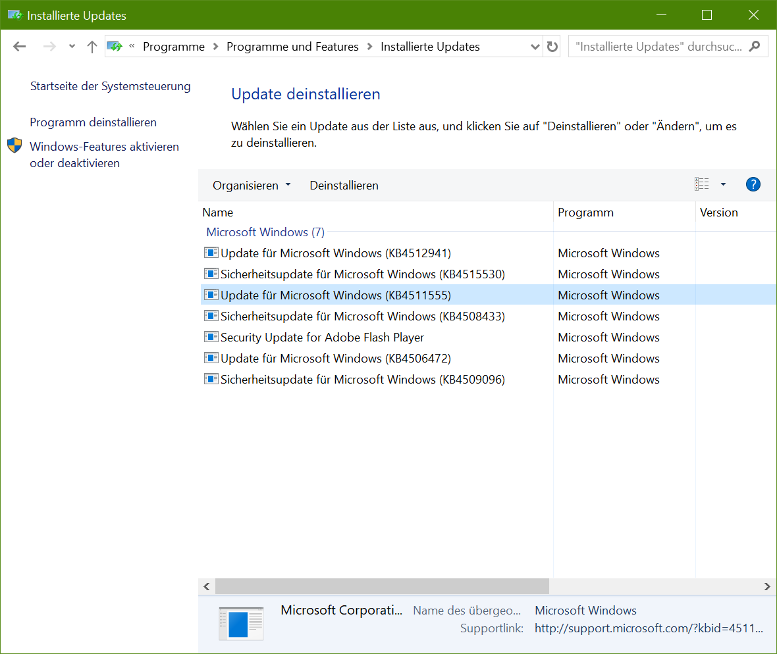Close the Installierte Updates window
The height and width of the screenshot is (654, 777).
coord(753,15)
